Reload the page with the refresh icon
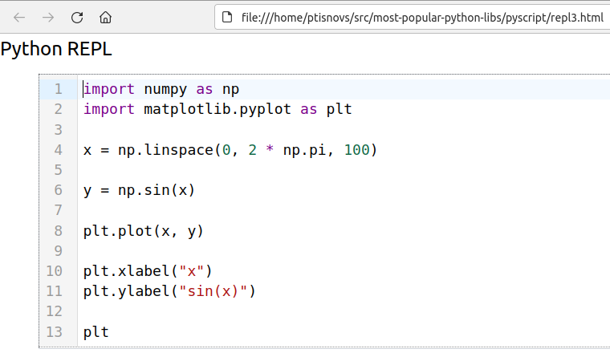Image resolution: width=610 pixels, height=357 pixels. [77, 17]
